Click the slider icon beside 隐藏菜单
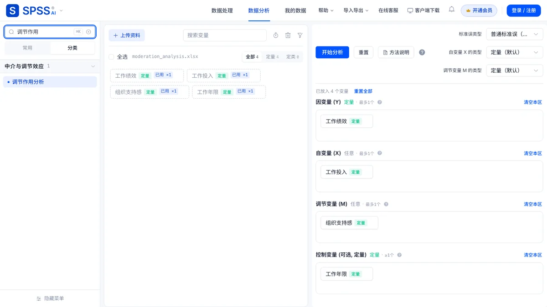547x307 pixels. tap(39, 299)
